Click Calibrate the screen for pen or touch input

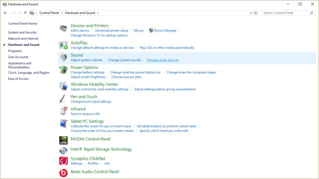(x=101, y=126)
